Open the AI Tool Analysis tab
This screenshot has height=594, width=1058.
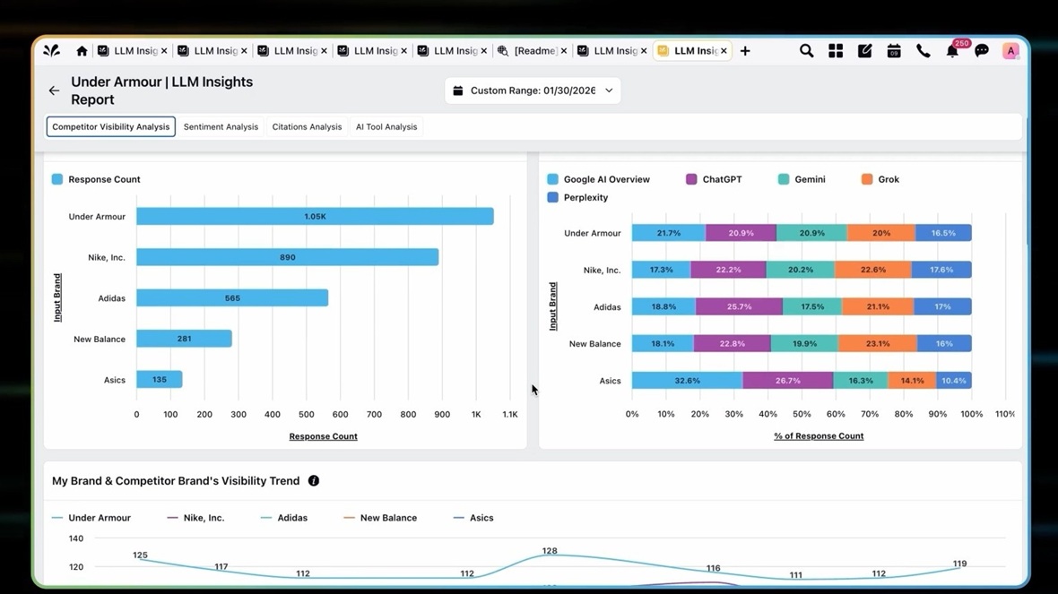386,126
